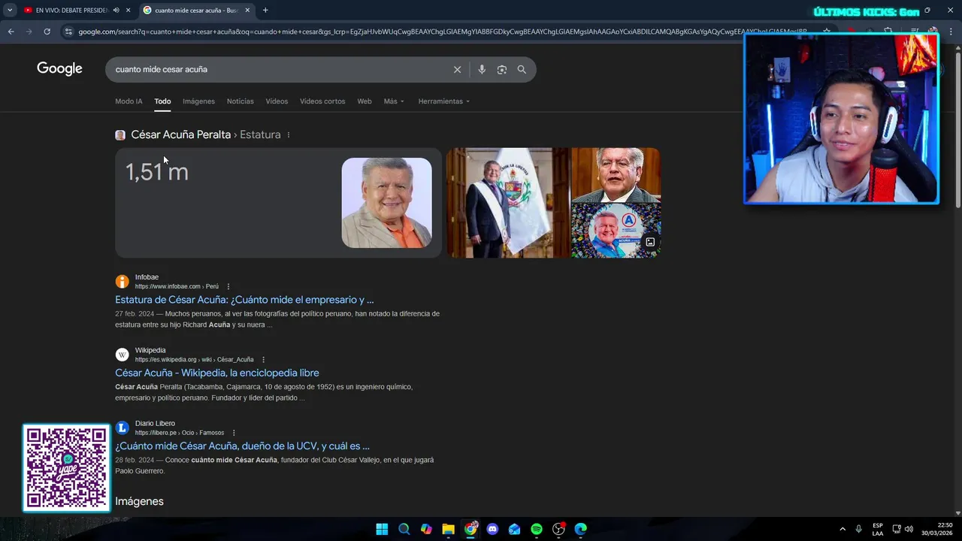
Task: Click the César Acuña Peralta heading link
Action: 181,134
